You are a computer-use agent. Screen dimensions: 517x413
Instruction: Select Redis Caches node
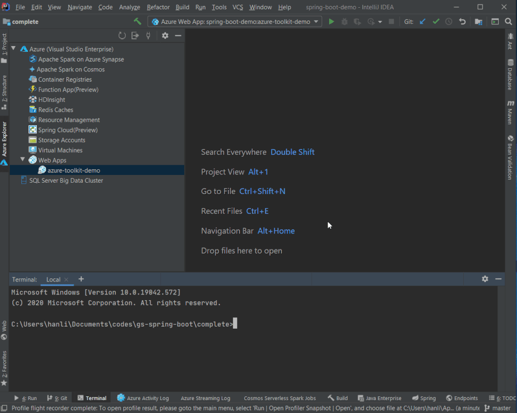(x=56, y=110)
